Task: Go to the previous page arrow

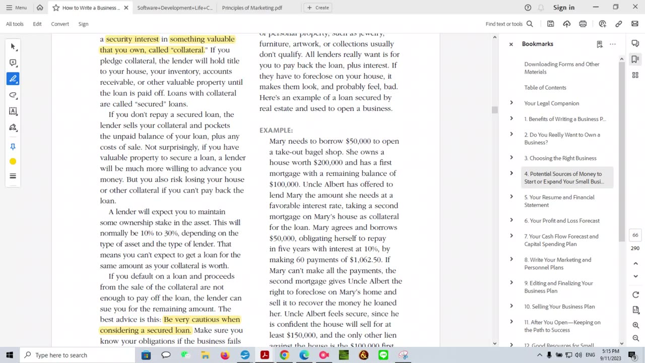Action: pyautogui.click(x=635, y=263)
